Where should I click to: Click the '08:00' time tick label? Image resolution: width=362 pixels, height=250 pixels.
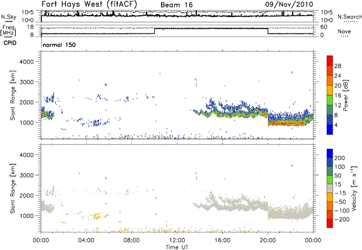pyautogui.click(x=132, y=241)
